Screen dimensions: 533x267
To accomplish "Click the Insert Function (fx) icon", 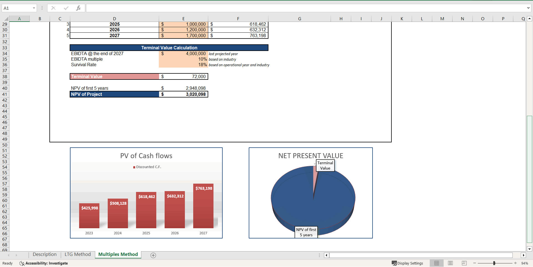I will pyautogui.click(x=79, y=8).
